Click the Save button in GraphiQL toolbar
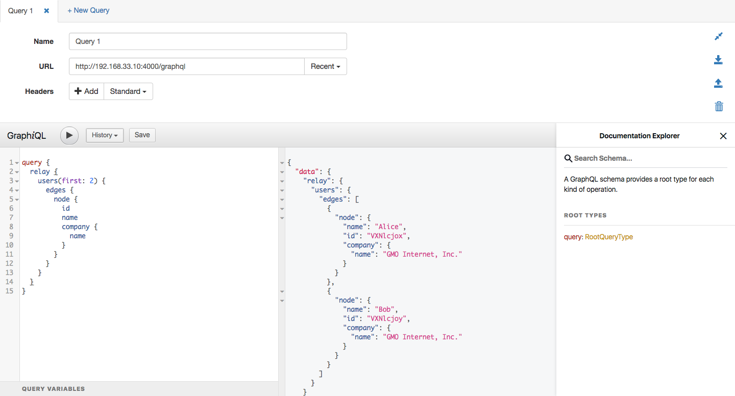This screenshot has height=396, width=735. point(142,135)
